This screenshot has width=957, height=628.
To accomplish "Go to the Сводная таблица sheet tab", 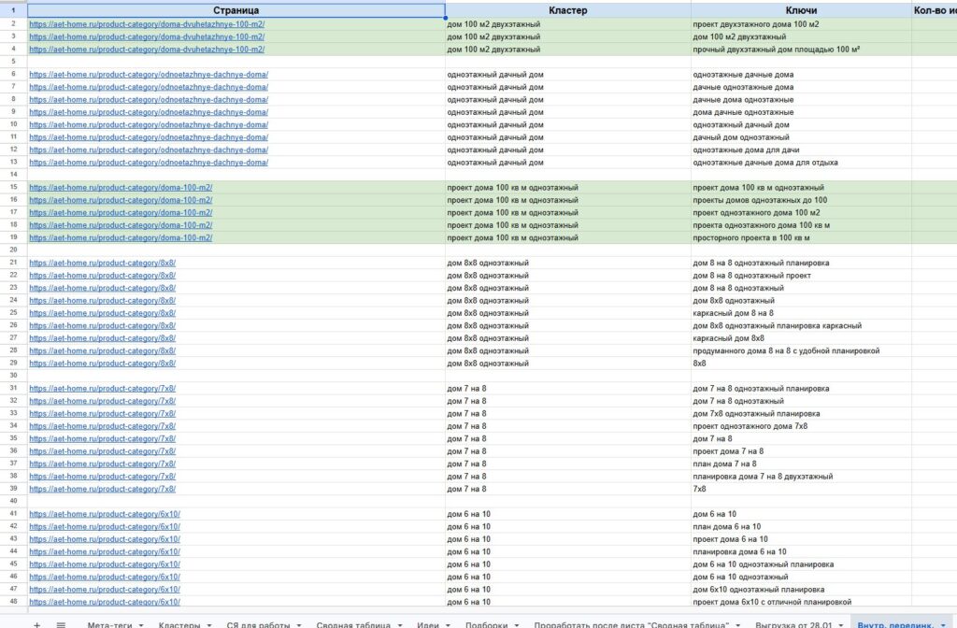I will click(x=353, y=624).
